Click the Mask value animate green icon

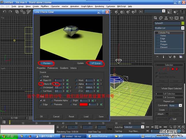[x=98, y=81]
